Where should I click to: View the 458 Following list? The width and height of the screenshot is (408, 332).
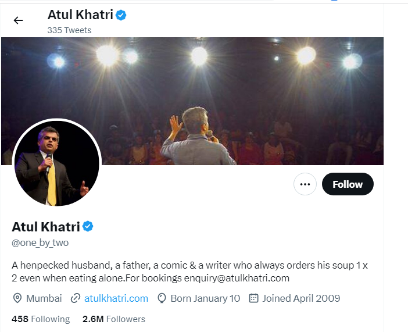[41, 319]
